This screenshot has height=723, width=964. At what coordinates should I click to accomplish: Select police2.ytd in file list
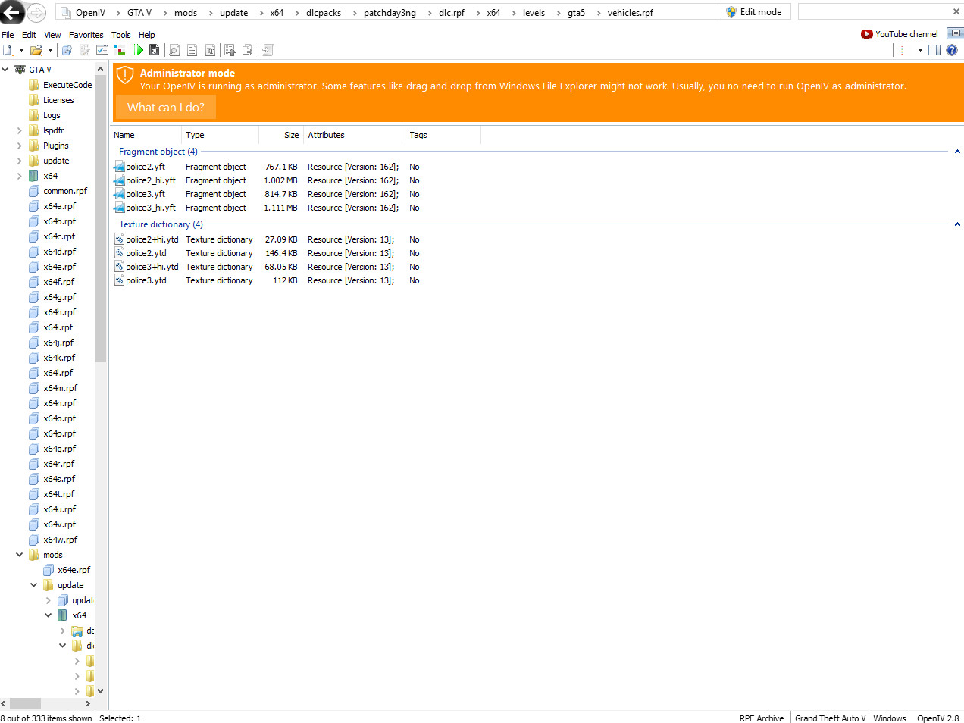(146, 253)
